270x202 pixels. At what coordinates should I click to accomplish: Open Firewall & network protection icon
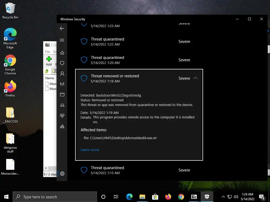62,84
